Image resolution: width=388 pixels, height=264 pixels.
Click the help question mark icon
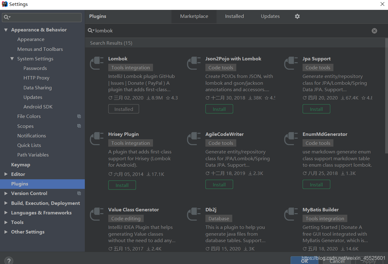point(8,260)
